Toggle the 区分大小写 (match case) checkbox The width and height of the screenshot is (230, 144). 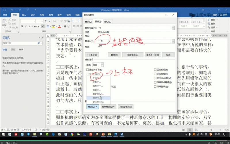(88, 70)
